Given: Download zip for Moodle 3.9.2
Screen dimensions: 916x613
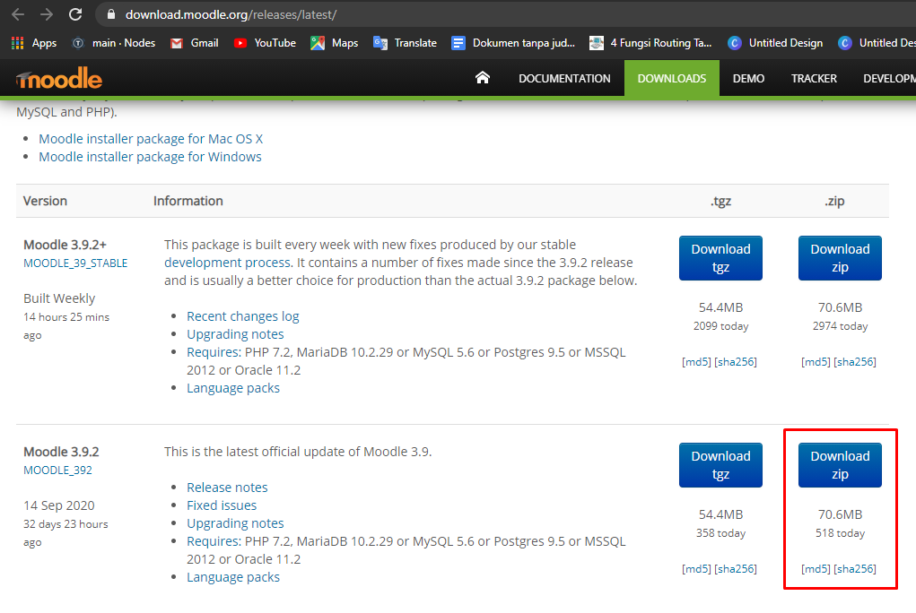Looking at the screenshot, I should point(840,465).
